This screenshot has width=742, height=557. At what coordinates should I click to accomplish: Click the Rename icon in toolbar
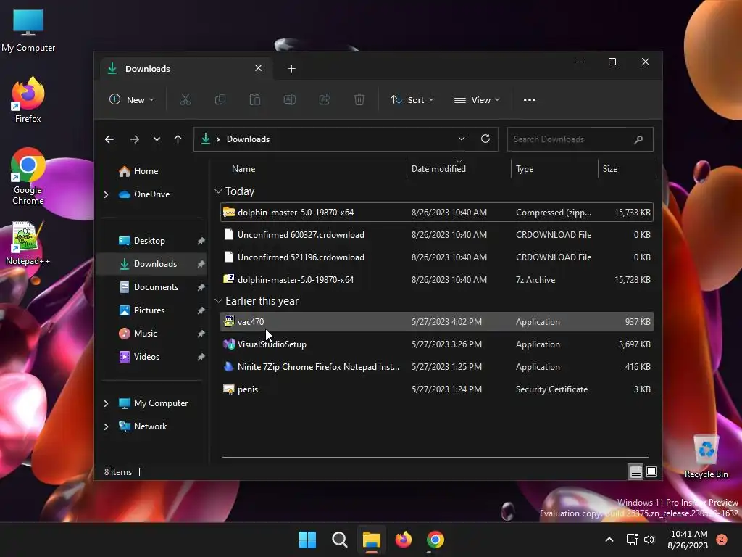click(290, 99)
